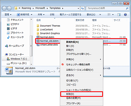The height and width of the screenshot is (106, 131).
Task: Click 電子メールで送信する in the toolbar
Action: coord(70,14)
